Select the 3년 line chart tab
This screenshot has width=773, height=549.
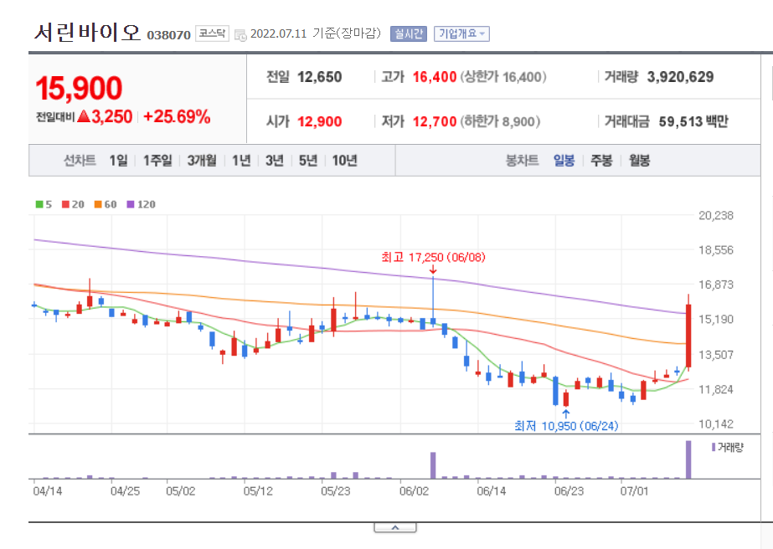275,161
